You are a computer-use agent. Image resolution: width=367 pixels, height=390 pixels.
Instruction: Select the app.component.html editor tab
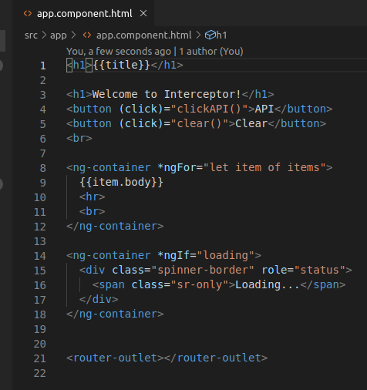[x=83, y=13]
